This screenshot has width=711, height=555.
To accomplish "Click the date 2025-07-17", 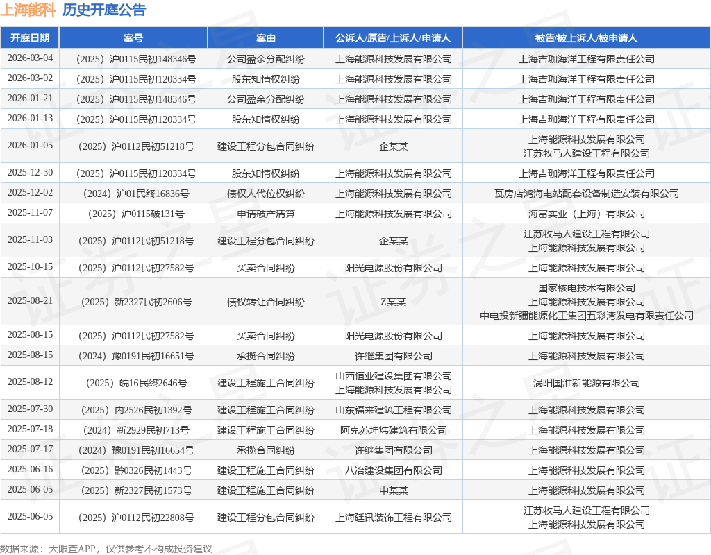I will [x=30, y=449].
